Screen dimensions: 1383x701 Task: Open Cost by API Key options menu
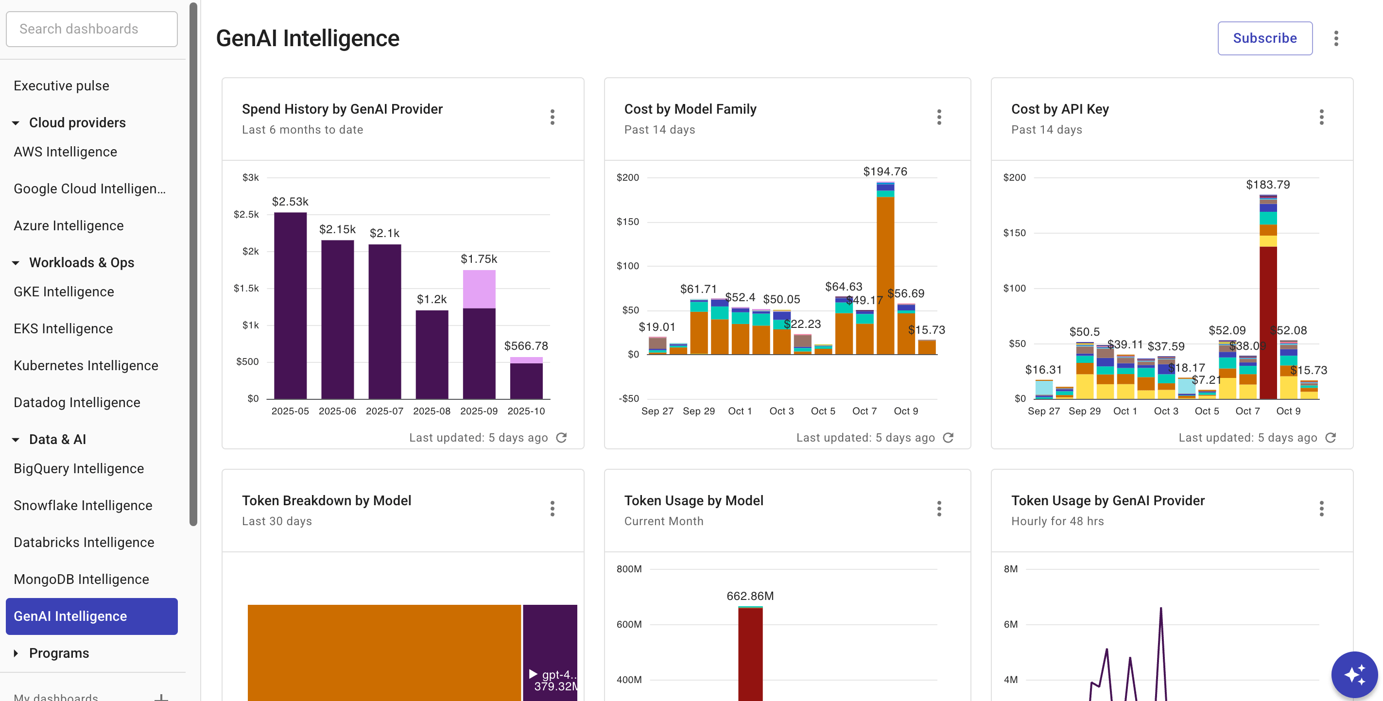[x=1322, y=117]
